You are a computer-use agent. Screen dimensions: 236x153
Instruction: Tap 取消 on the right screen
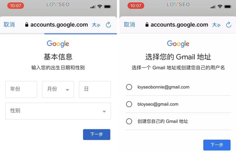click(x=129, y=25)
